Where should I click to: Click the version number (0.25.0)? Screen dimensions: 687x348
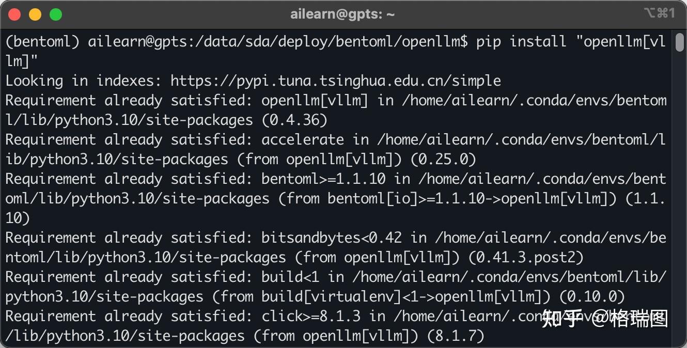click(x=443, y=159)
